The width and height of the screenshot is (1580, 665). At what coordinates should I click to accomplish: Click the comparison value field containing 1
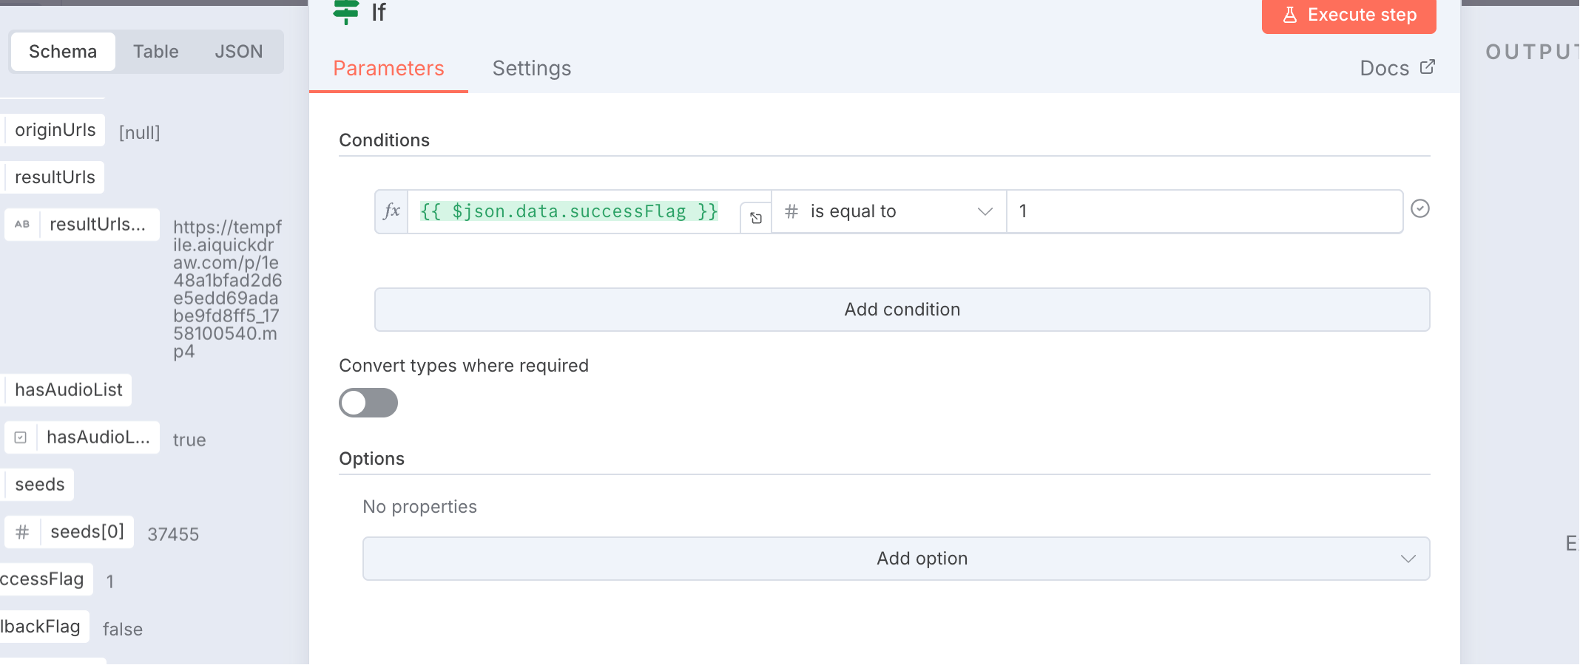point(1204,211)
